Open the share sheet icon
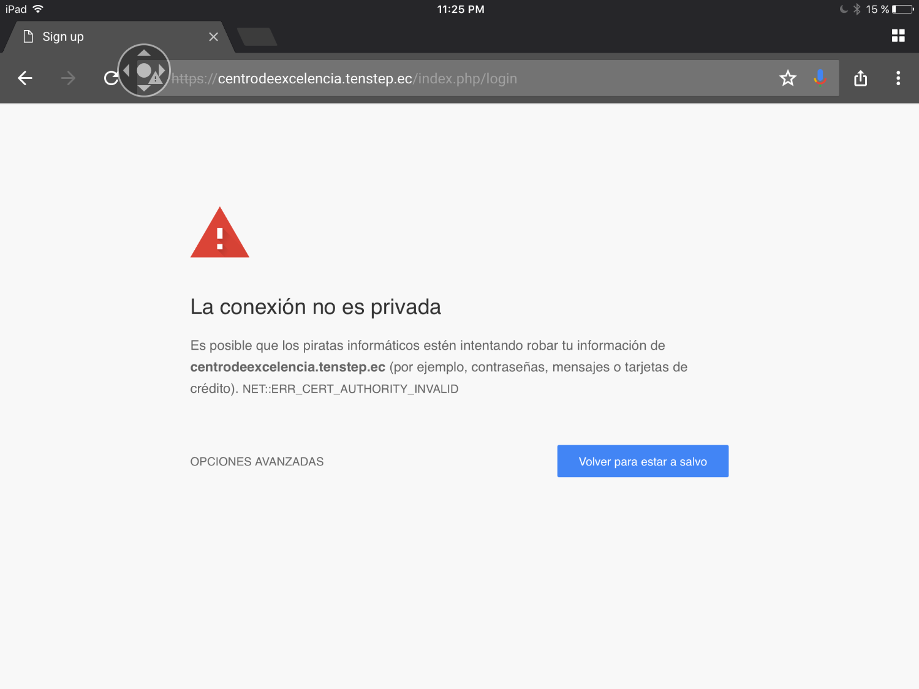The height and width of the screenshot is (689, 919). (x=860, y=78)
